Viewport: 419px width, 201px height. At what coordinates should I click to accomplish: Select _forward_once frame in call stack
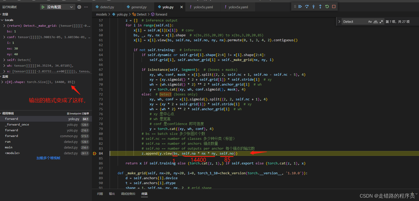(17, 124)
